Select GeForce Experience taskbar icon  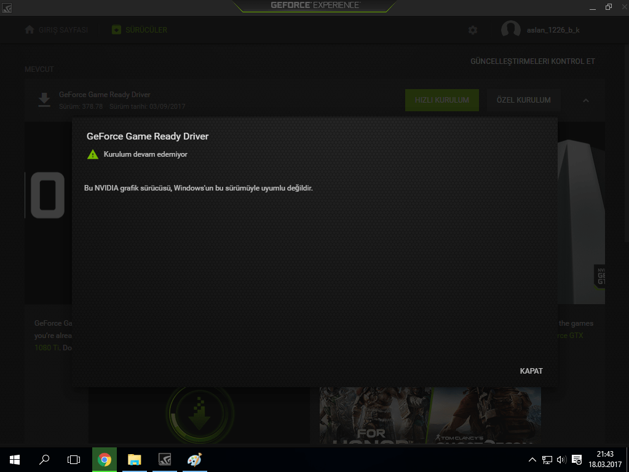click(x=164, y=460)
